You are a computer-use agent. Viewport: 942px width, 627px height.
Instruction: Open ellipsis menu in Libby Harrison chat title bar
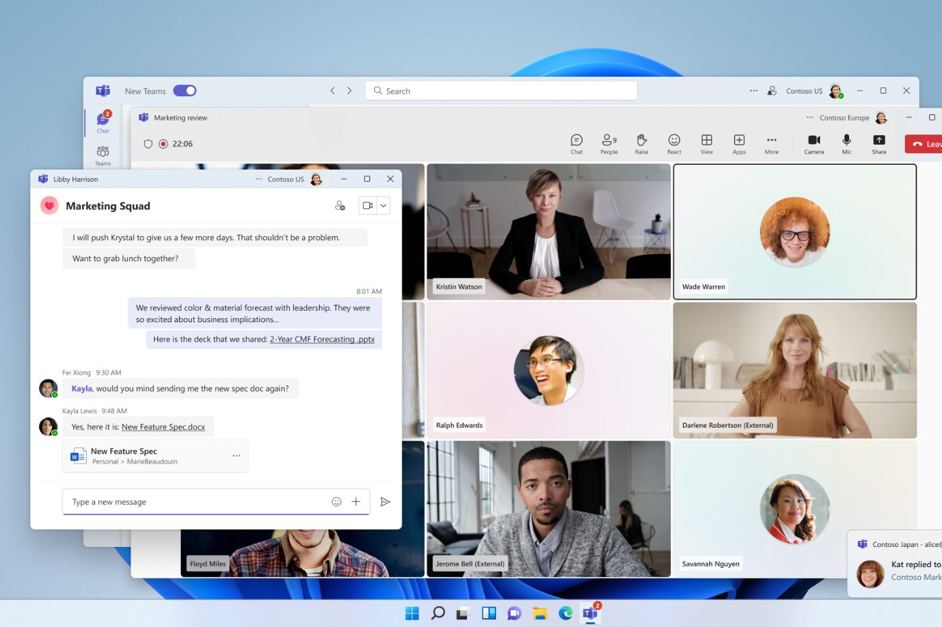click(x=258, y=179)
